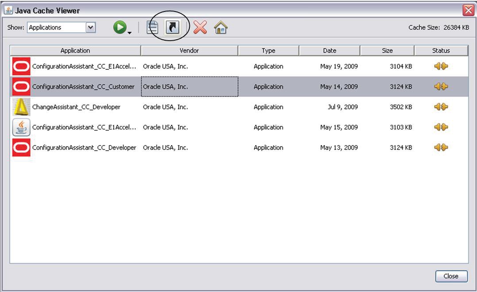Remove selected item with red X icon
This screenshot has height=292, width=477.
200,27
